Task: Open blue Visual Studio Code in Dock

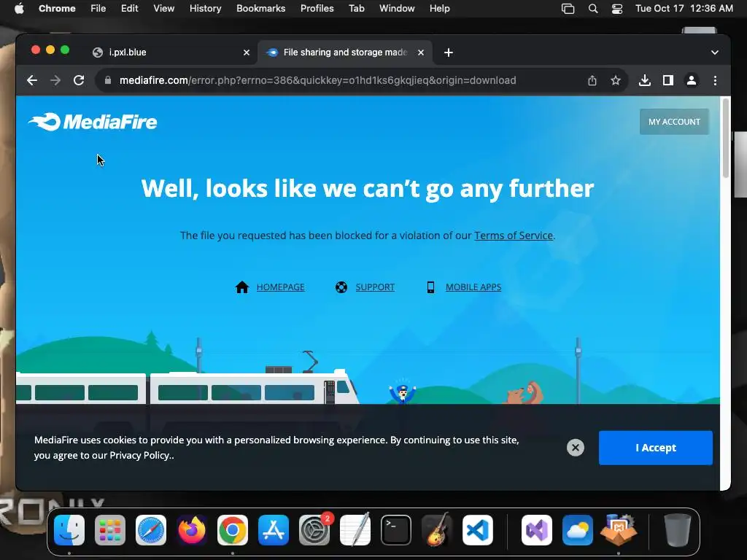Action: [x=478, y=530]
